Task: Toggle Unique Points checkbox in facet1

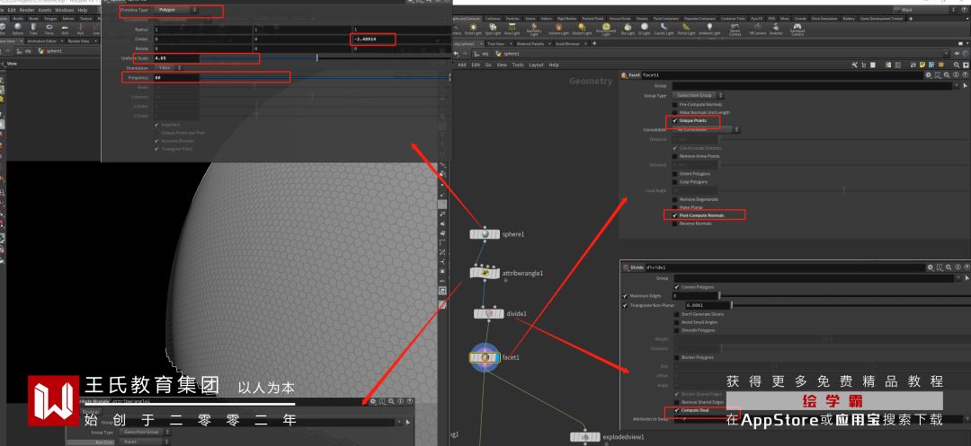Action: point(675,121)
